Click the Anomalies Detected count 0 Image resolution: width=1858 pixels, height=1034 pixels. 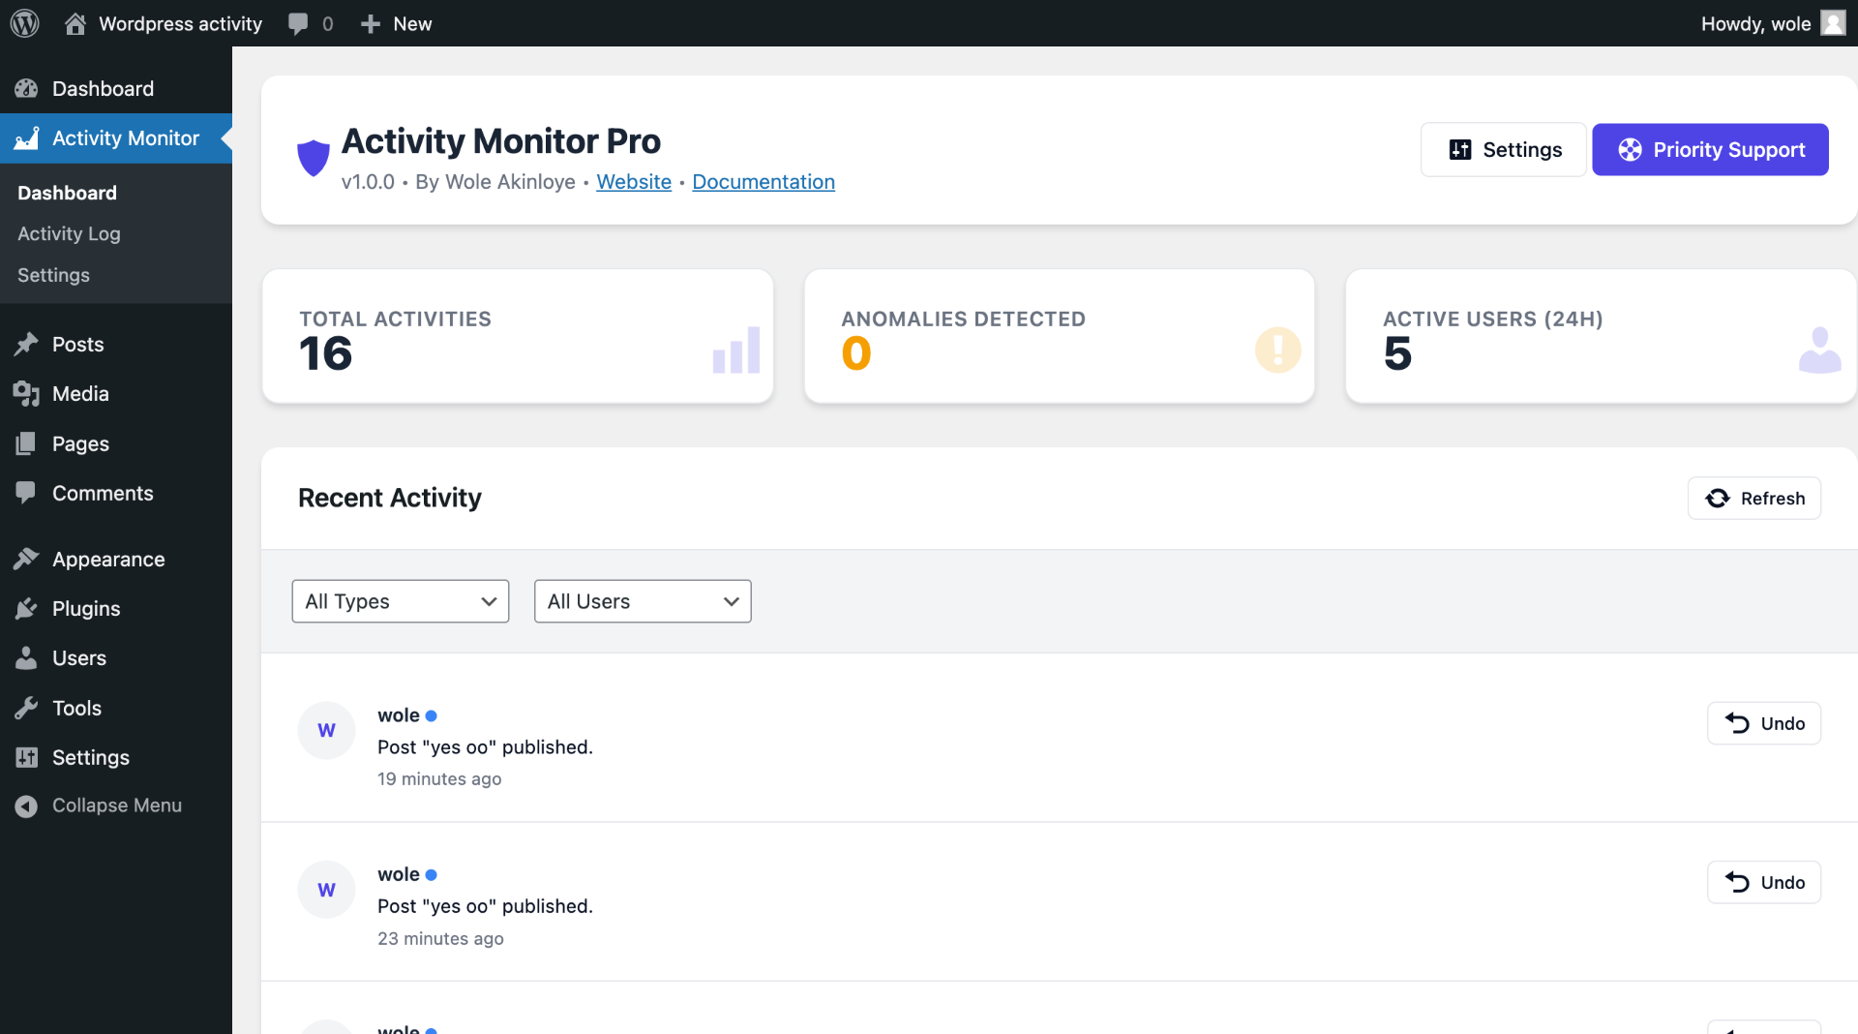click(855, 352)
